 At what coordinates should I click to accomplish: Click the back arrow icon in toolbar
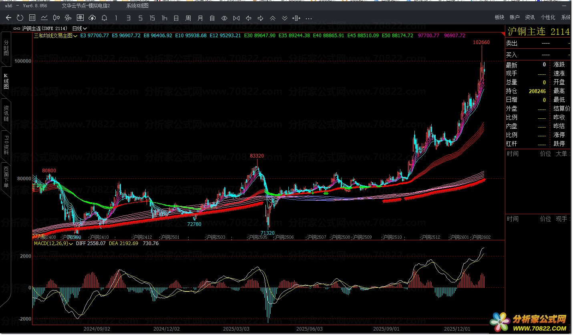click(x=8, y=18)
